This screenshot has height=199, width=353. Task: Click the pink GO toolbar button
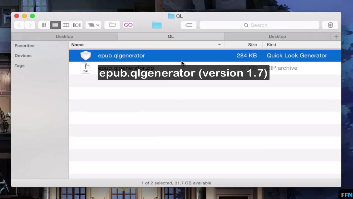coord(128,25)
